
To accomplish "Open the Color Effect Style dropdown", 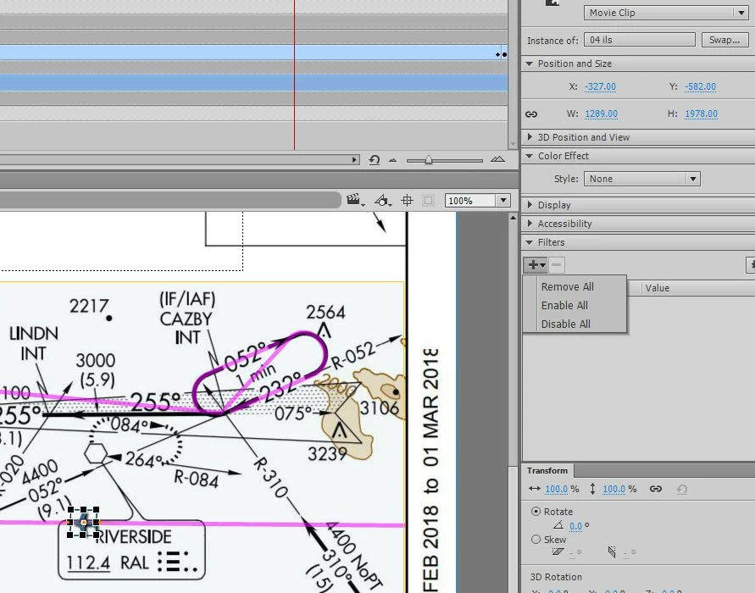I will coord(641,179).
